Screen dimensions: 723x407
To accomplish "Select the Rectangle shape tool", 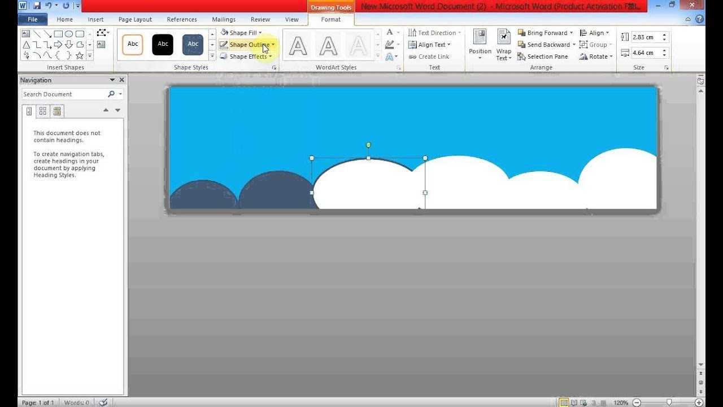I will click(x=58, y=34).
